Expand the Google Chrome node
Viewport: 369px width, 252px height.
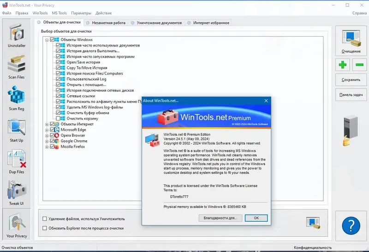tap(47, 141)
